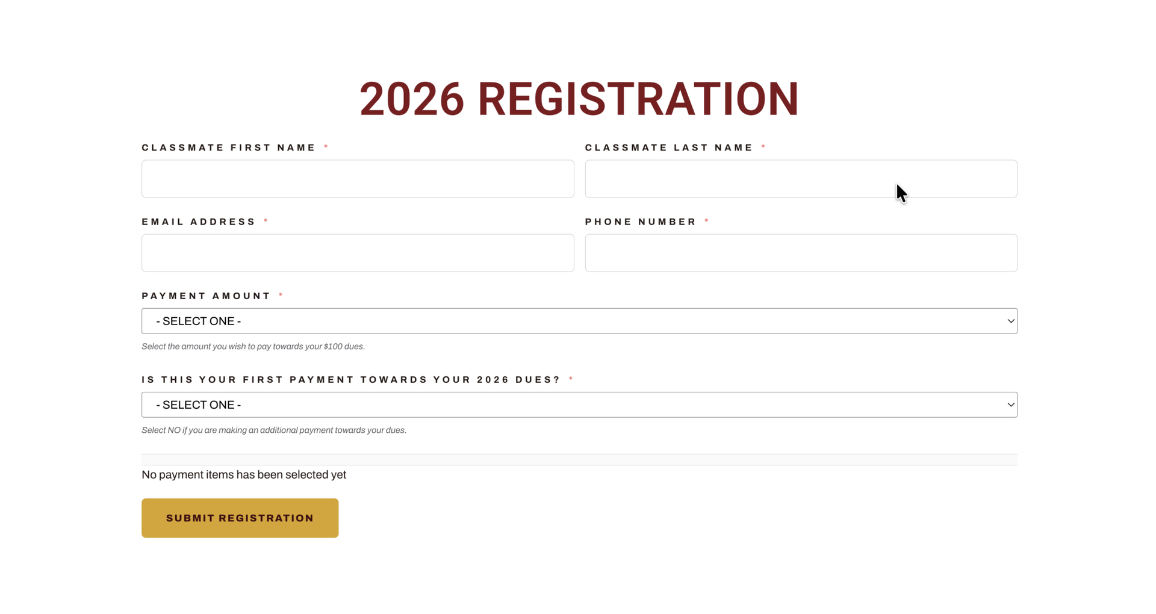Open the Payment Amount dropdown
The image size is (1156, 614).
579,321
